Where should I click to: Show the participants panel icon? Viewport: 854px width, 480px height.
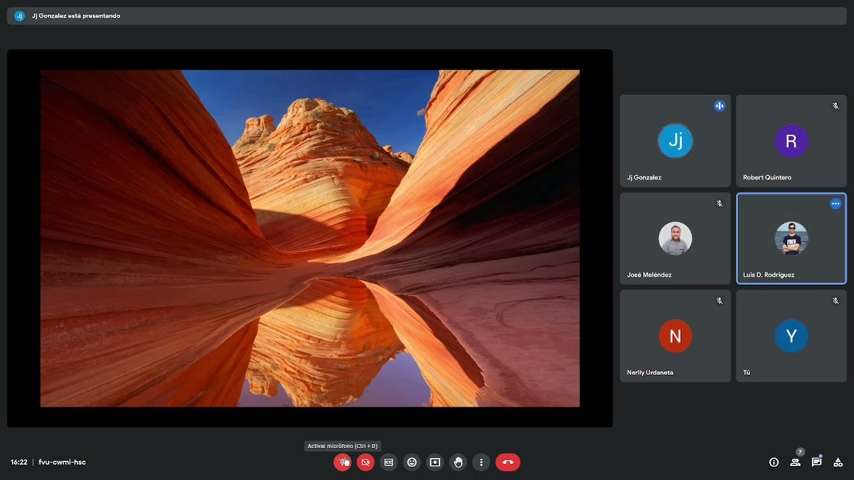click(795, 462)
